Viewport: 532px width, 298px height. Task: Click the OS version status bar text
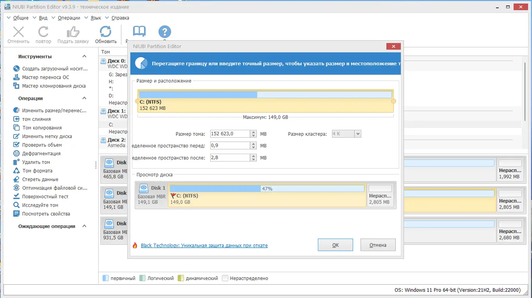click(458, 290)
